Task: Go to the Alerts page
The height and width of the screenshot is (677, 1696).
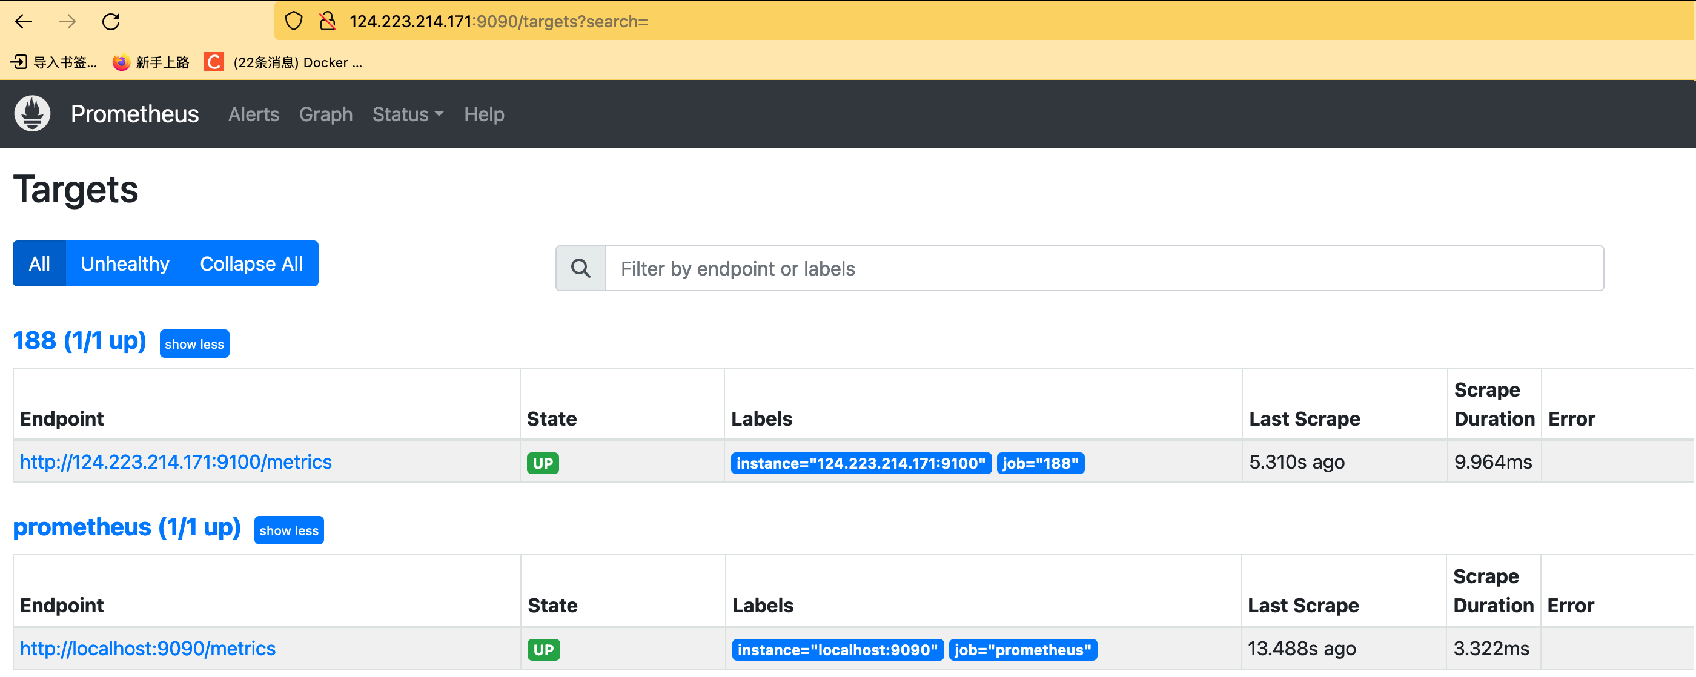Action: point(253,114)
